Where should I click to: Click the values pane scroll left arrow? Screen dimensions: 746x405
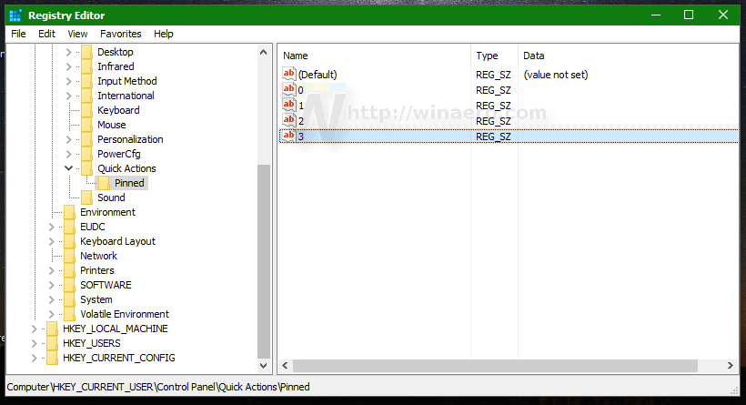point(285,366)
